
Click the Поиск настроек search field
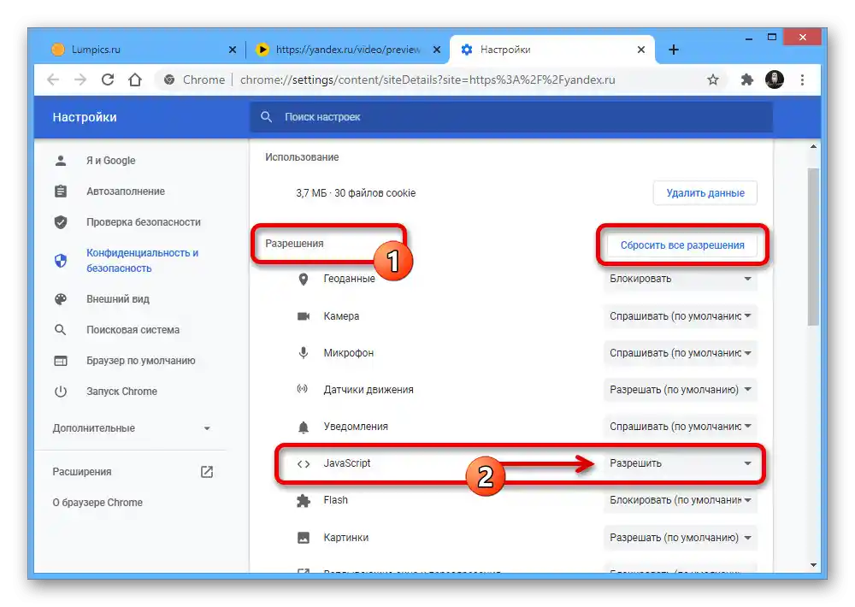tap(511, 117)
